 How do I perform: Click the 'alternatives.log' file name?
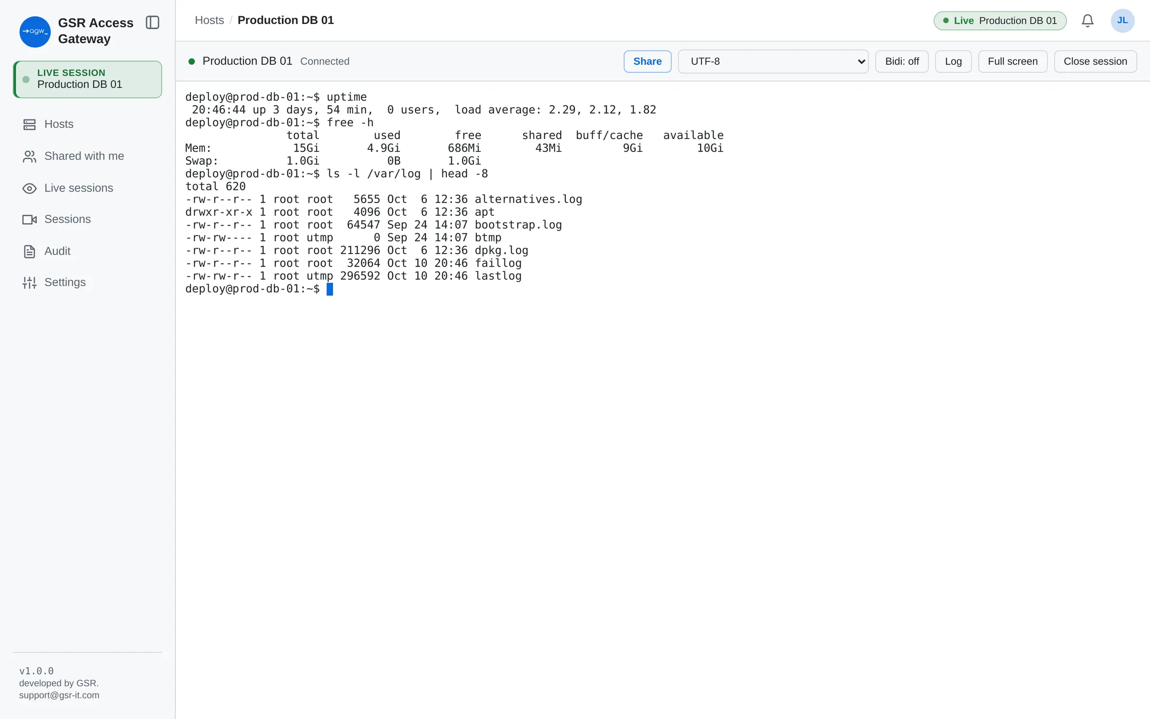(x=528, y=199)
